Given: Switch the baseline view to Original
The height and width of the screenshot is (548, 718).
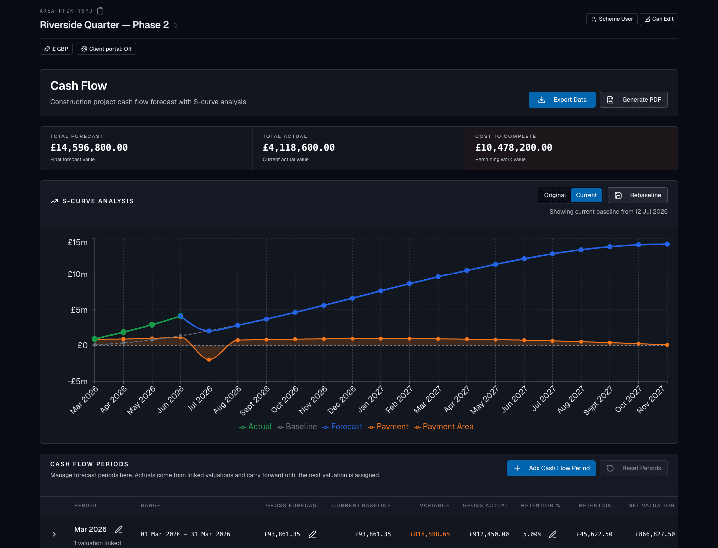Looking at the screenshot, I should (x=555, y=195).
